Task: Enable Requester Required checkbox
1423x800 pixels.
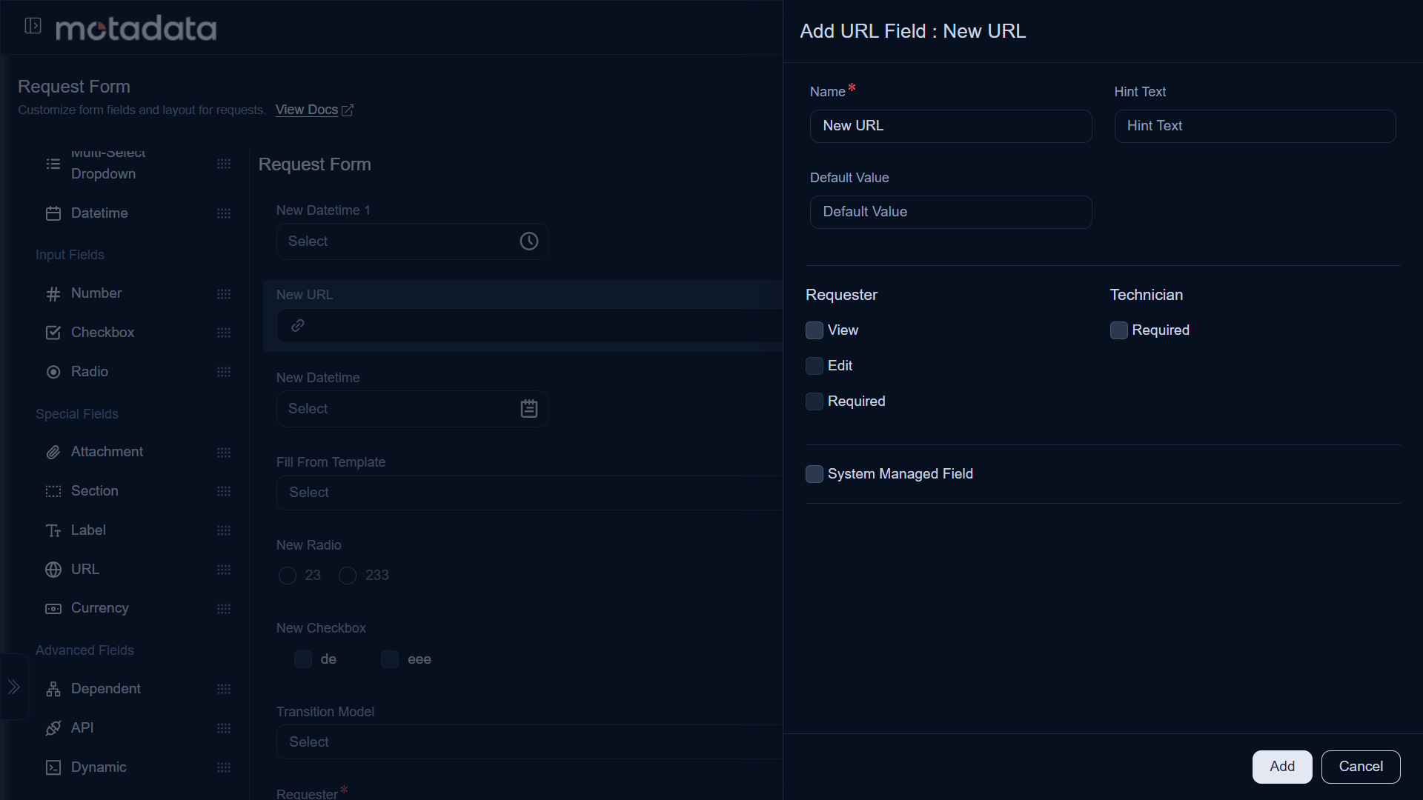Action: click(x=815, y=401)
